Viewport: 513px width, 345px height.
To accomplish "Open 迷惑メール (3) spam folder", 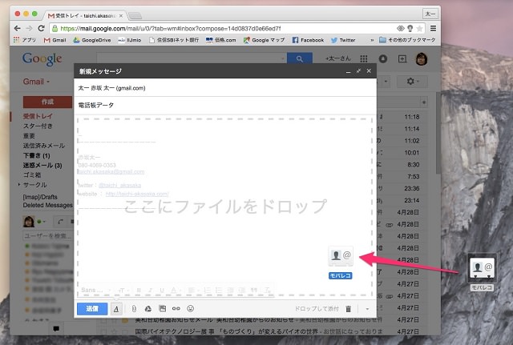I will (x=42, y=166).
